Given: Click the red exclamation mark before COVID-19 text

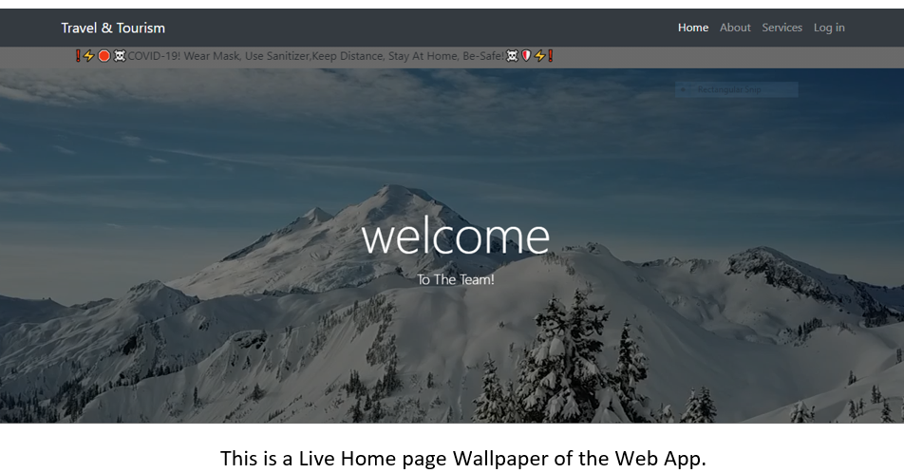Looking at the screenshot, I should tap(78, 56).
